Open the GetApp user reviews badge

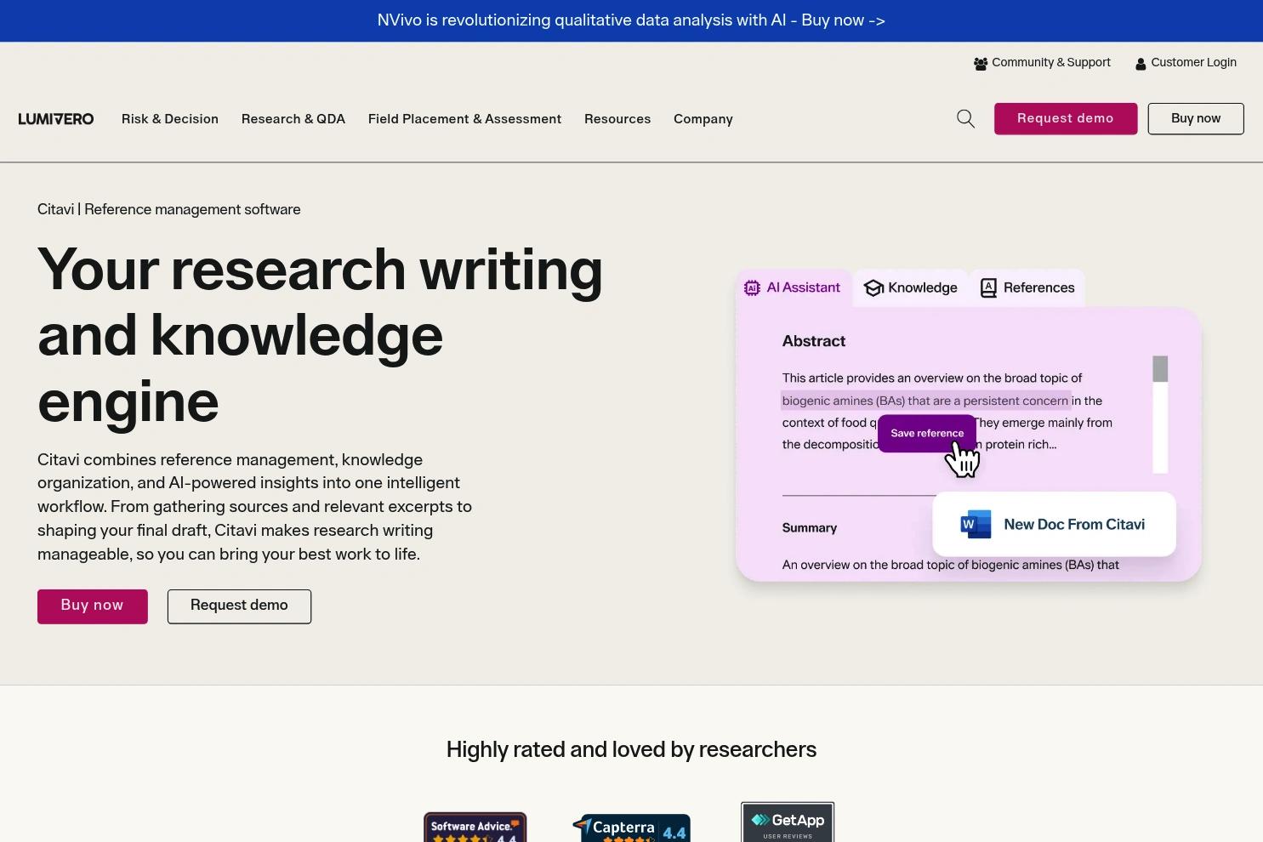pos(788,822)
